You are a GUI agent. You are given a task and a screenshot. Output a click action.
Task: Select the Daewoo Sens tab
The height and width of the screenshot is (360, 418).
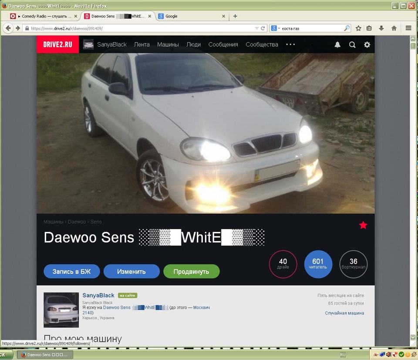[118, 16]
